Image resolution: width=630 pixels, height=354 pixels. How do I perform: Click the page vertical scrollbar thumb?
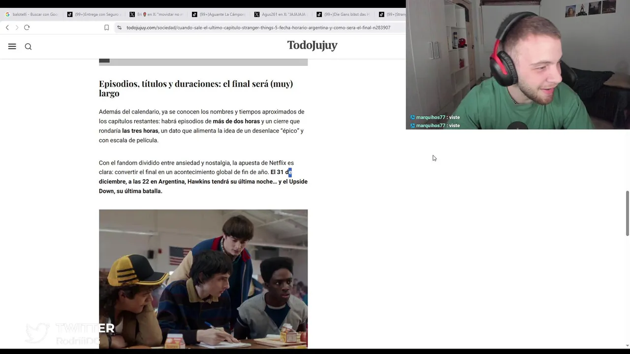coord(627,213)
